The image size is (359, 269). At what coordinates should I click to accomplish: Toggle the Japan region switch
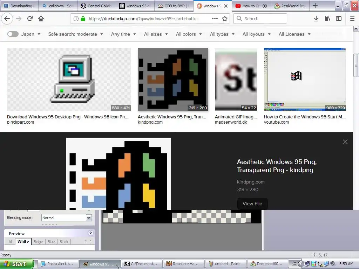(x=13, y=34)
